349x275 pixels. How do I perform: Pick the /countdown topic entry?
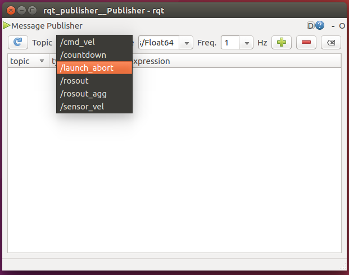click(x=94, y=55)
